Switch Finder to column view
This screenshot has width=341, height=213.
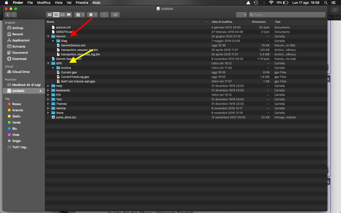62,15
